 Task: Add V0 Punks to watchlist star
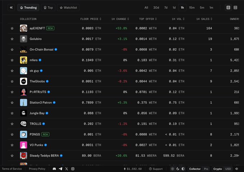click(12, 145)
